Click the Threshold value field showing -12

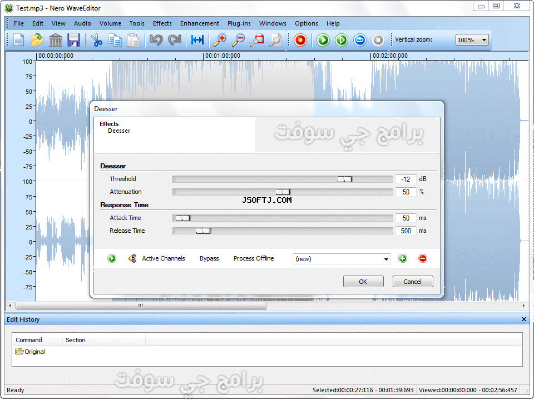406,179
